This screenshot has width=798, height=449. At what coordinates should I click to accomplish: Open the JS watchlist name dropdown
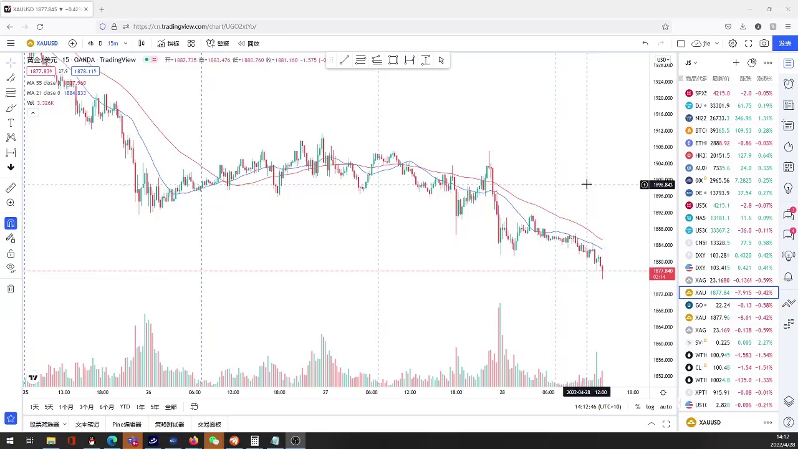(691, 62)
